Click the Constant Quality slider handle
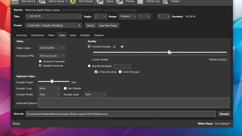 (169, 52)
